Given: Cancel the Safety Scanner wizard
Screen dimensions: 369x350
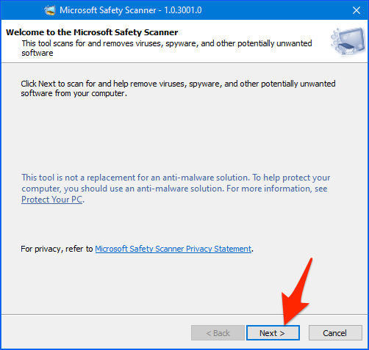Looking at the screenshot, I should pos(335,333).
